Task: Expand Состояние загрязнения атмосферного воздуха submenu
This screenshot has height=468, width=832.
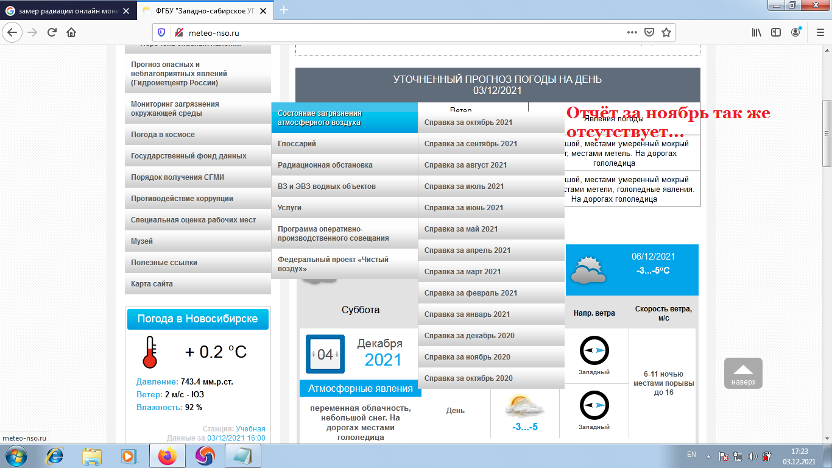Action: (x=345, y=116)
